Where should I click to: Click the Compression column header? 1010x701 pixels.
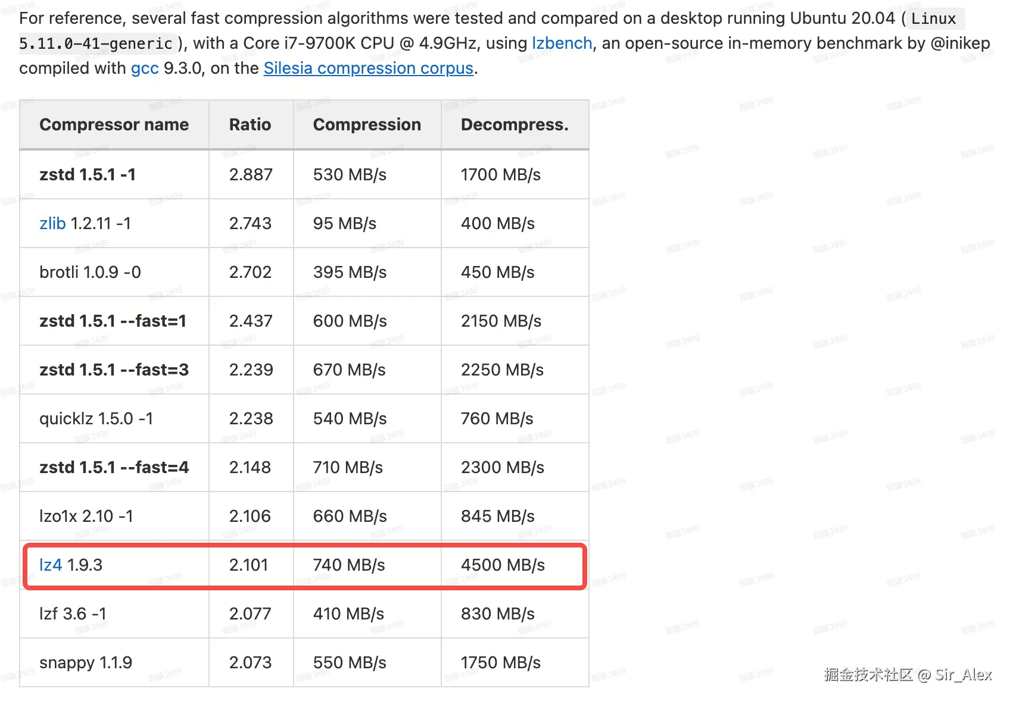point(367,125)
